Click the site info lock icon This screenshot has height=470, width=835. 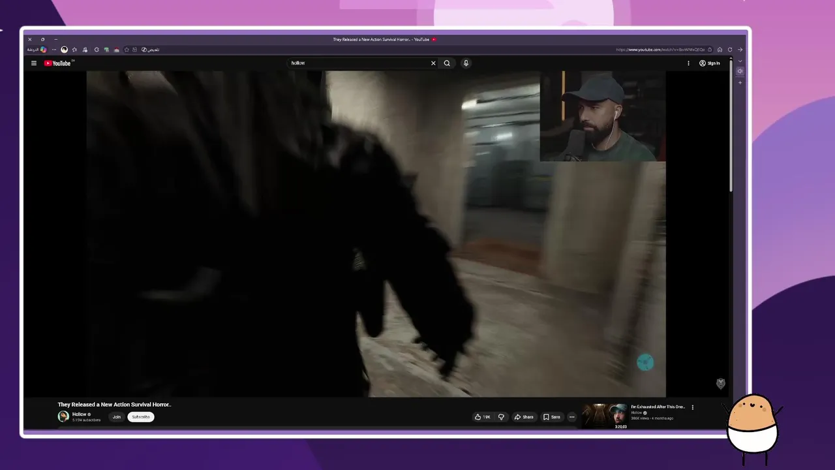(x=710, y=50)
